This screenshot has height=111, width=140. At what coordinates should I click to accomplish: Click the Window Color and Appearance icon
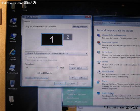(x=99, y=36)
